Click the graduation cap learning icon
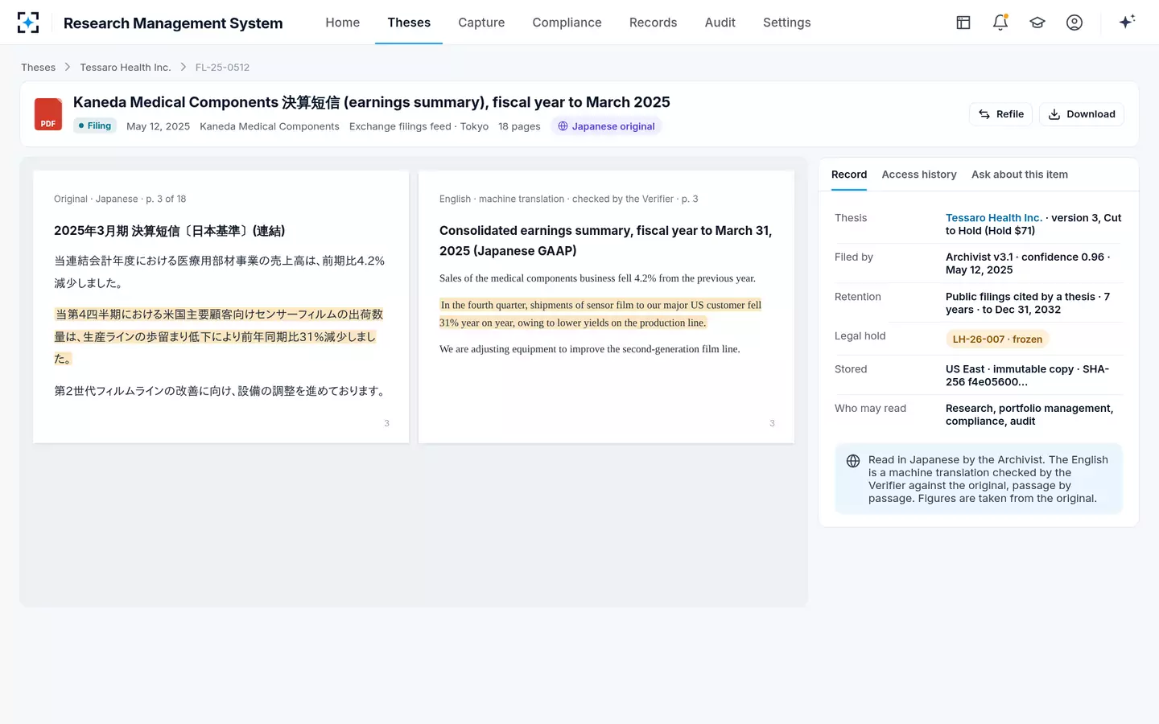 click(x=1037, y=23)
